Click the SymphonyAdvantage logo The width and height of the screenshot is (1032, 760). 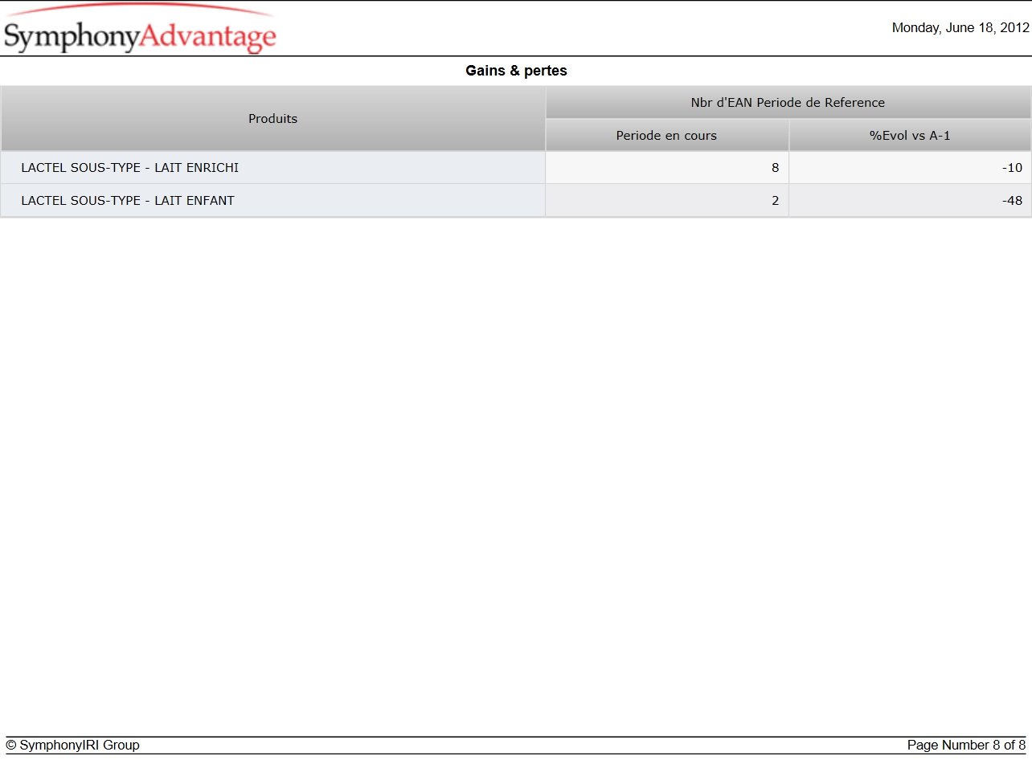(x=140, y=29)
